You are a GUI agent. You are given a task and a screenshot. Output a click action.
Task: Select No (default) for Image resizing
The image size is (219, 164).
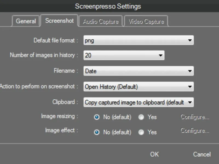[97, 117]
